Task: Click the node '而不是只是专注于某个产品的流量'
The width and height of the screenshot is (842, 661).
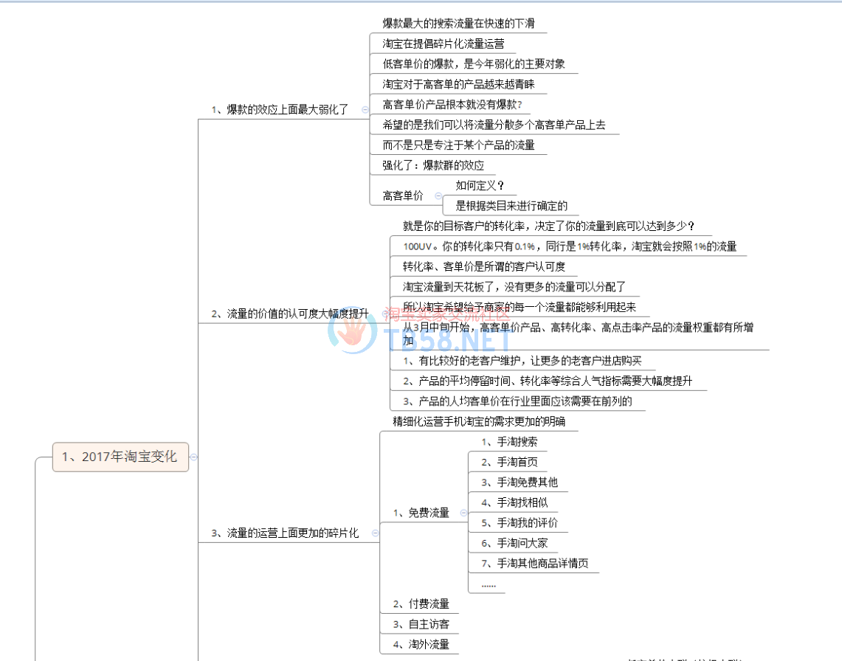Action: pos(458,145)
